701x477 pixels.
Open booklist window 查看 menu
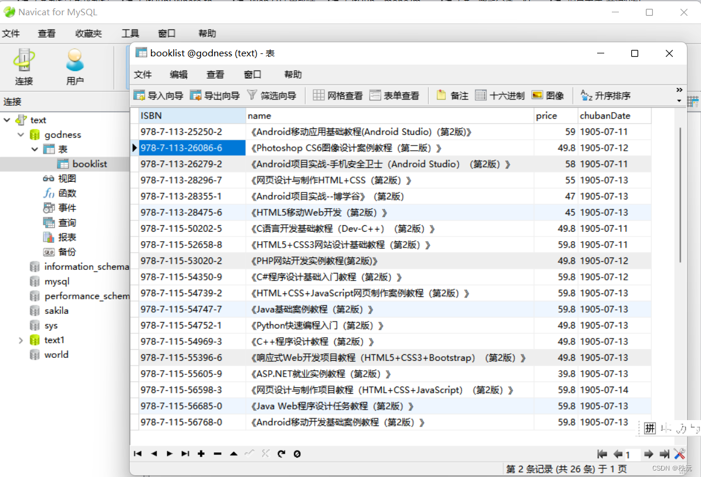[215, 75]
